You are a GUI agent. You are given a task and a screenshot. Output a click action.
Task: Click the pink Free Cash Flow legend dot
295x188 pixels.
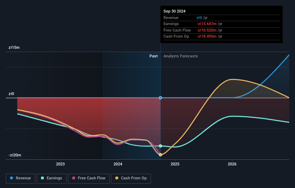point(74,178)
